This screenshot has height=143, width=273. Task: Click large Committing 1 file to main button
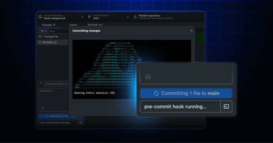tap(186, 93)
